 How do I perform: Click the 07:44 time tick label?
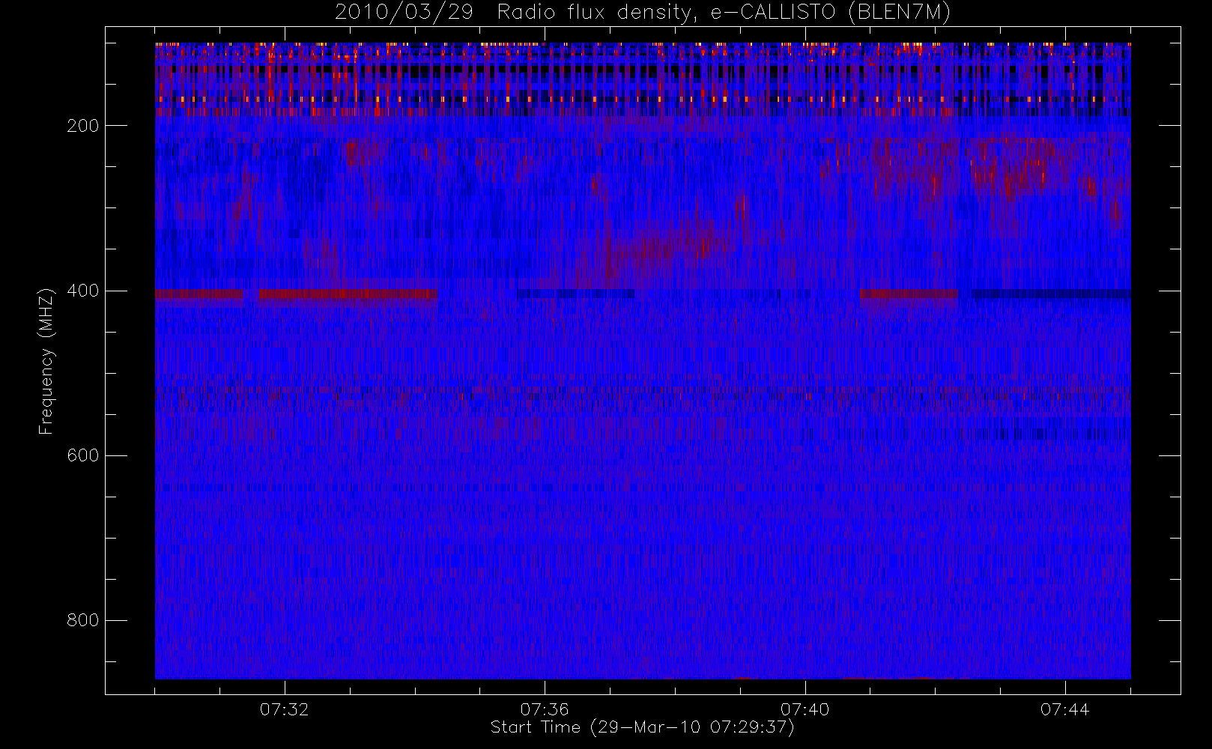1064,709
